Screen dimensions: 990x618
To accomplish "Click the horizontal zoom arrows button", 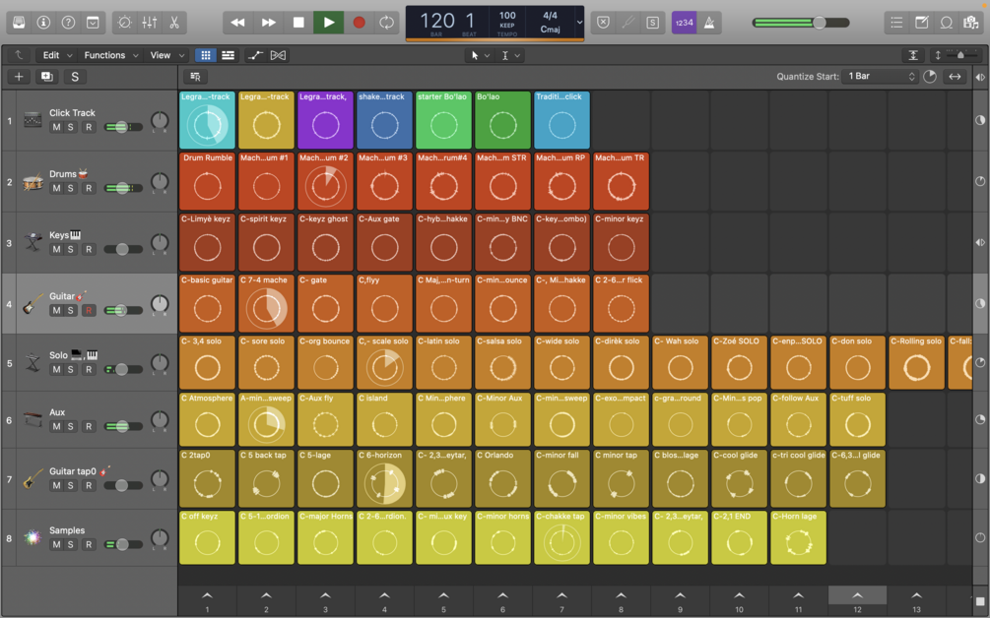I will (x=955, y=77).
